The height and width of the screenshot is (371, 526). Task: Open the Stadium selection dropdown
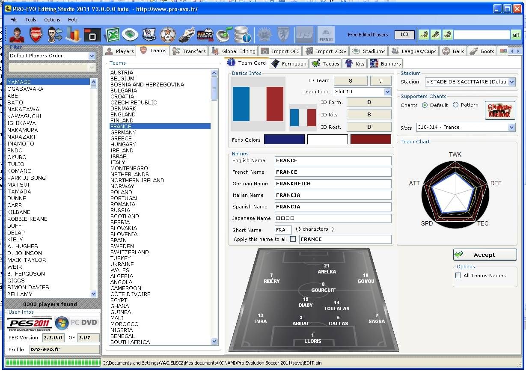tap(511, 82)
